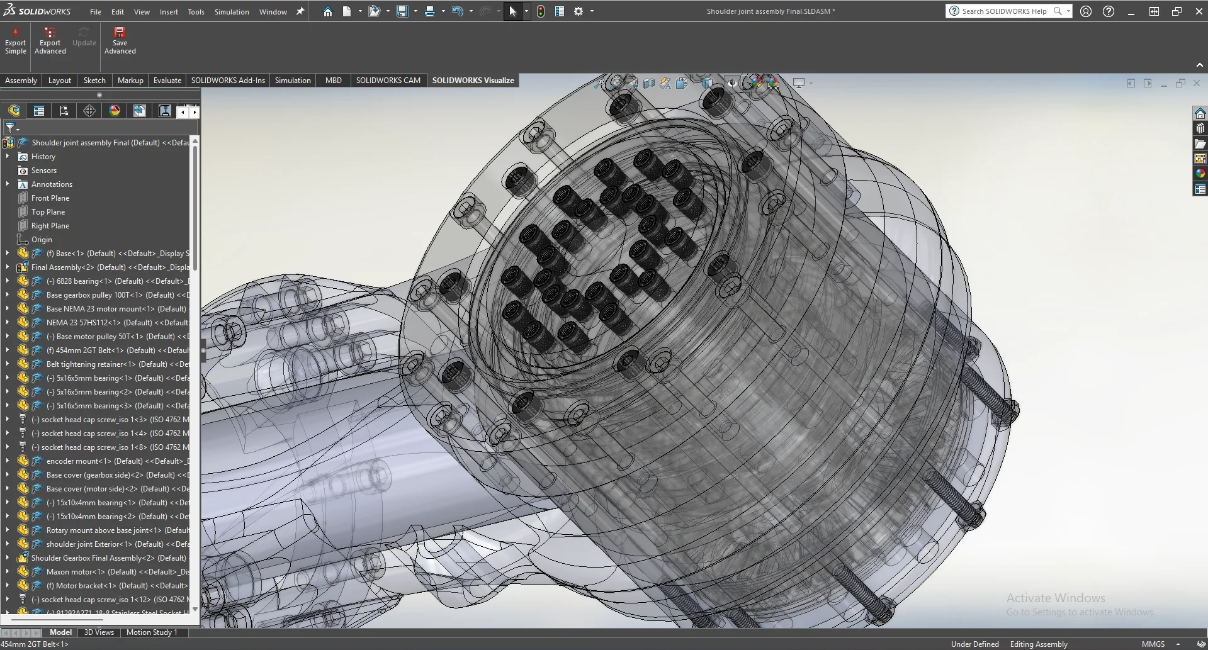Screen dimensions: 1208x650
Task: Expand the History tree node
Action: (x=8, y=156)
